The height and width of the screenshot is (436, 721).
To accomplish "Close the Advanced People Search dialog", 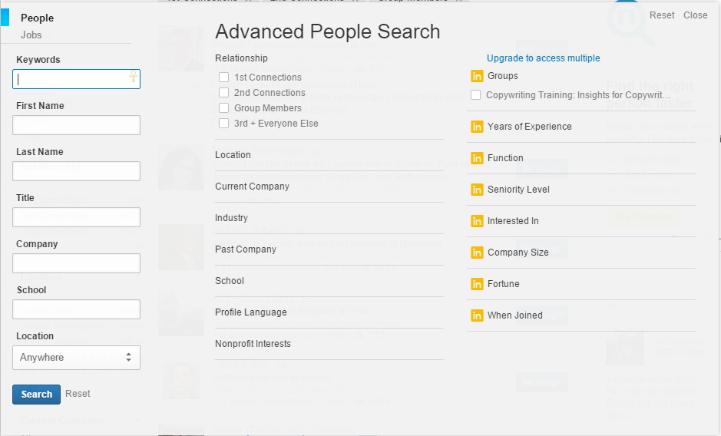I will click(696, 15).
